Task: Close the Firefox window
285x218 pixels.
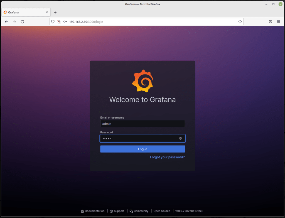Action: click(281, 4)
